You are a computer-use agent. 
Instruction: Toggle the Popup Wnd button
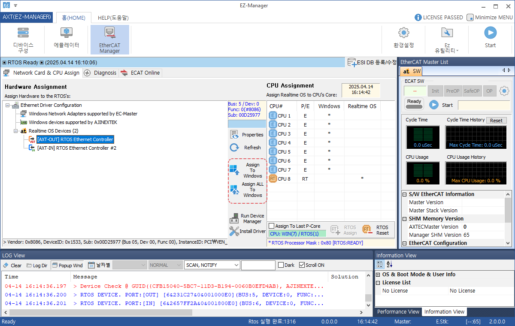pos(67,266)
